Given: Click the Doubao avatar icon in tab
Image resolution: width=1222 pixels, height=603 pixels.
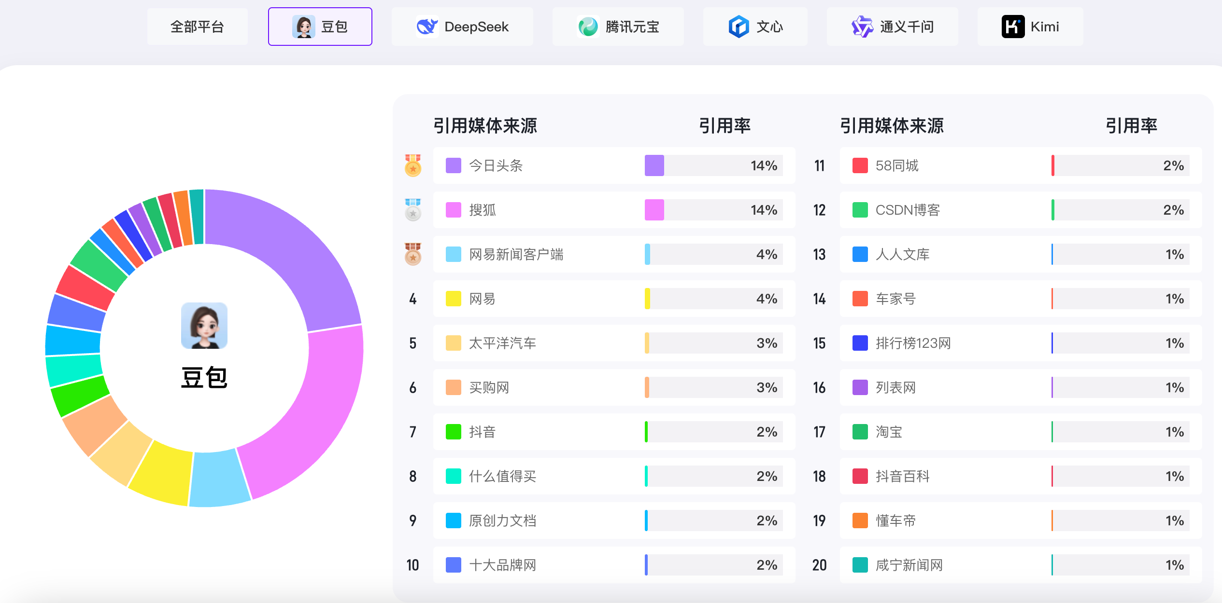Looking at the screenshot, I should click(303, 27).
